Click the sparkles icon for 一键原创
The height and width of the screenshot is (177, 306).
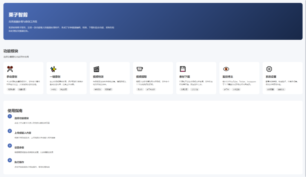(x=53, y=69)
